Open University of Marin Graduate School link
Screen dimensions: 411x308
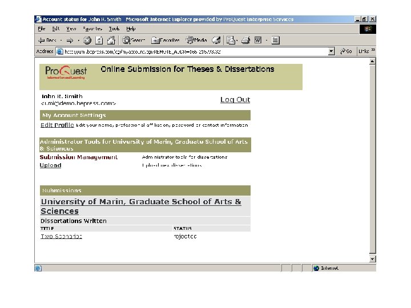141,206
